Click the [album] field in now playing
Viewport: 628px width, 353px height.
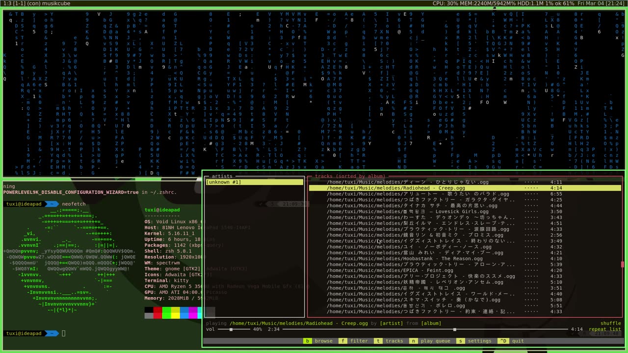(431, 324)
